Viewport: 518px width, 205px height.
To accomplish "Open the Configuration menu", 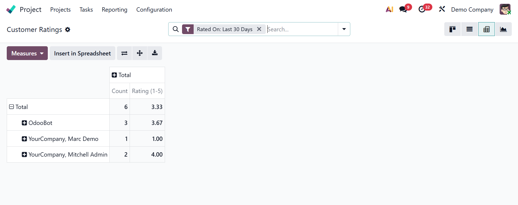I will (154, 10).
